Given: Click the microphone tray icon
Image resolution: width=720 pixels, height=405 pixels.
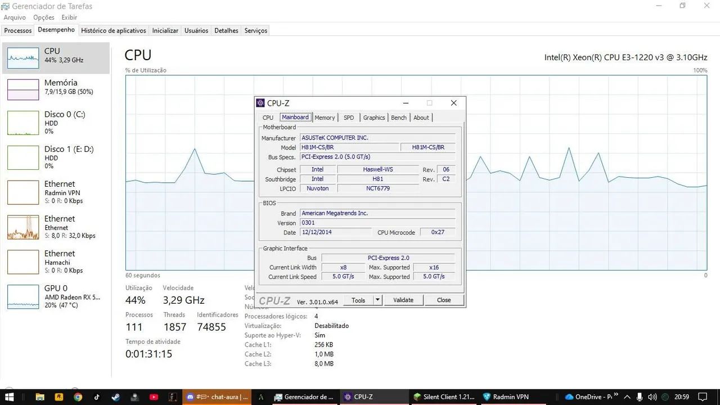Looking at the screenshot, I should (x=640, y=397).
